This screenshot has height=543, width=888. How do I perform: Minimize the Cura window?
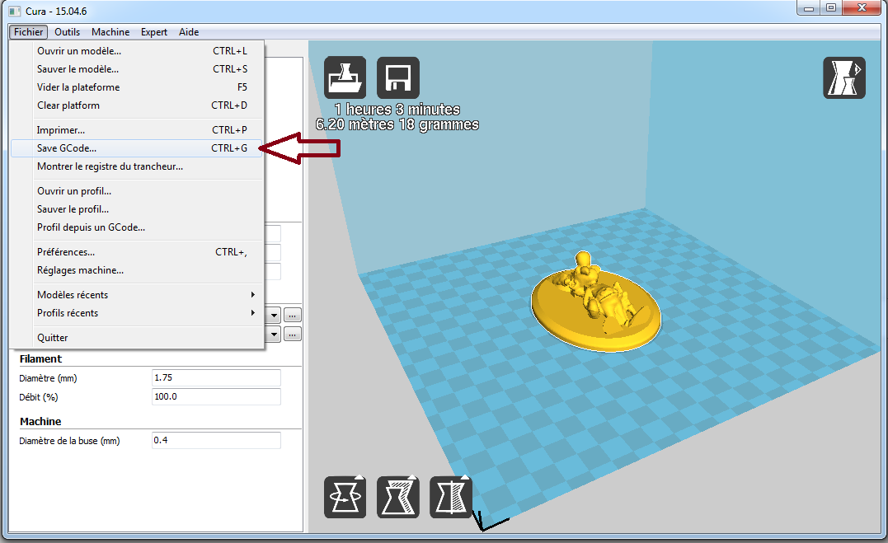click(809, 8)
